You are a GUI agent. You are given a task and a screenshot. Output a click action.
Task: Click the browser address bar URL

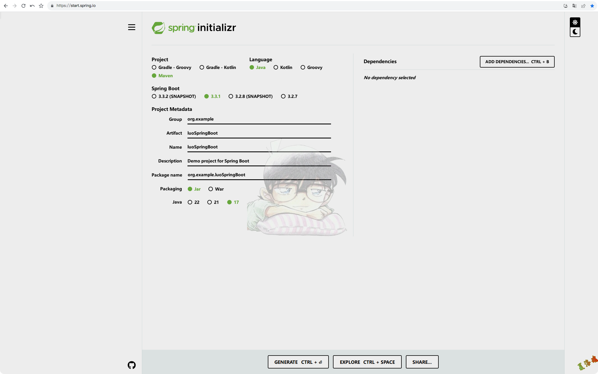76,6
